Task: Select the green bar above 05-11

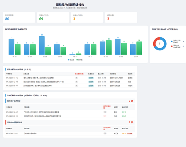Action: [94, 49]
